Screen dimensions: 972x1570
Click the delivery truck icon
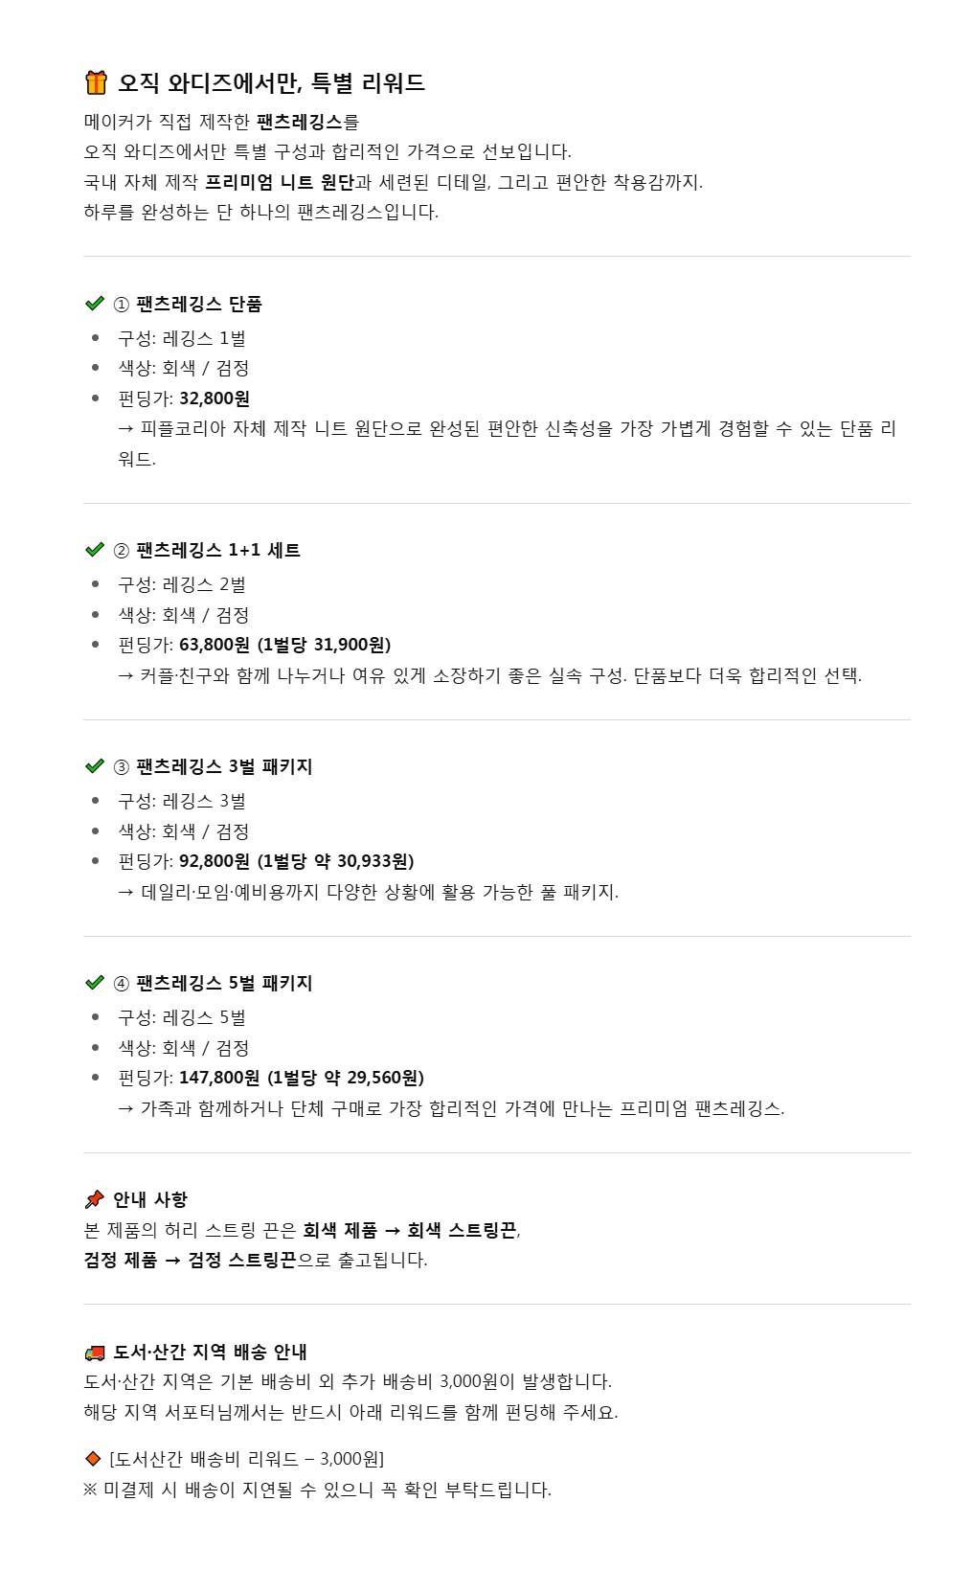point(95,1353)
